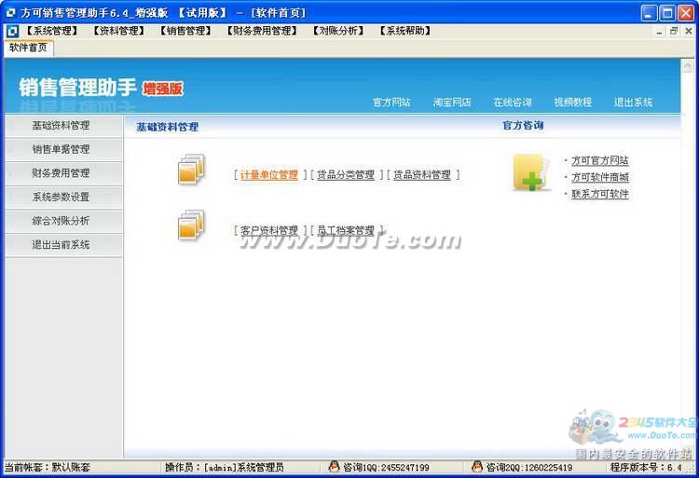Open the 【财务费用管理】 menu
Viewport: 699px width, 478px height.
[262, 31]
